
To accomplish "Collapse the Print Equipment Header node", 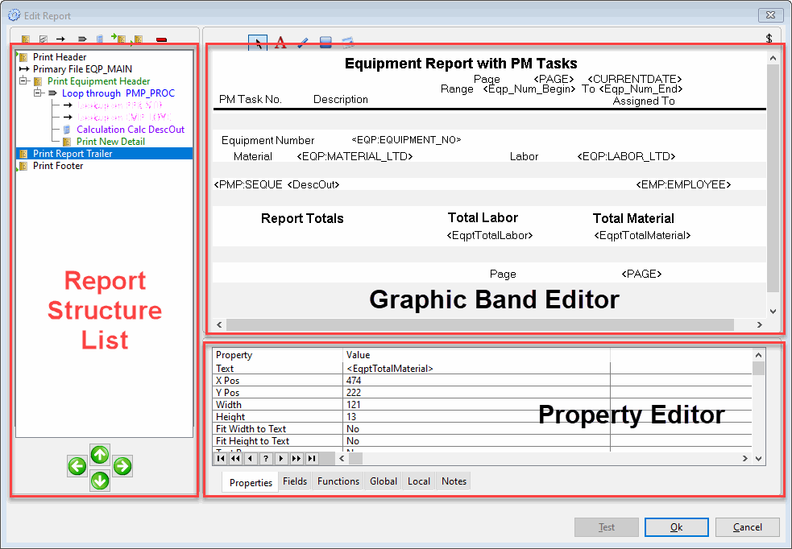I will (x=23, y=81).
